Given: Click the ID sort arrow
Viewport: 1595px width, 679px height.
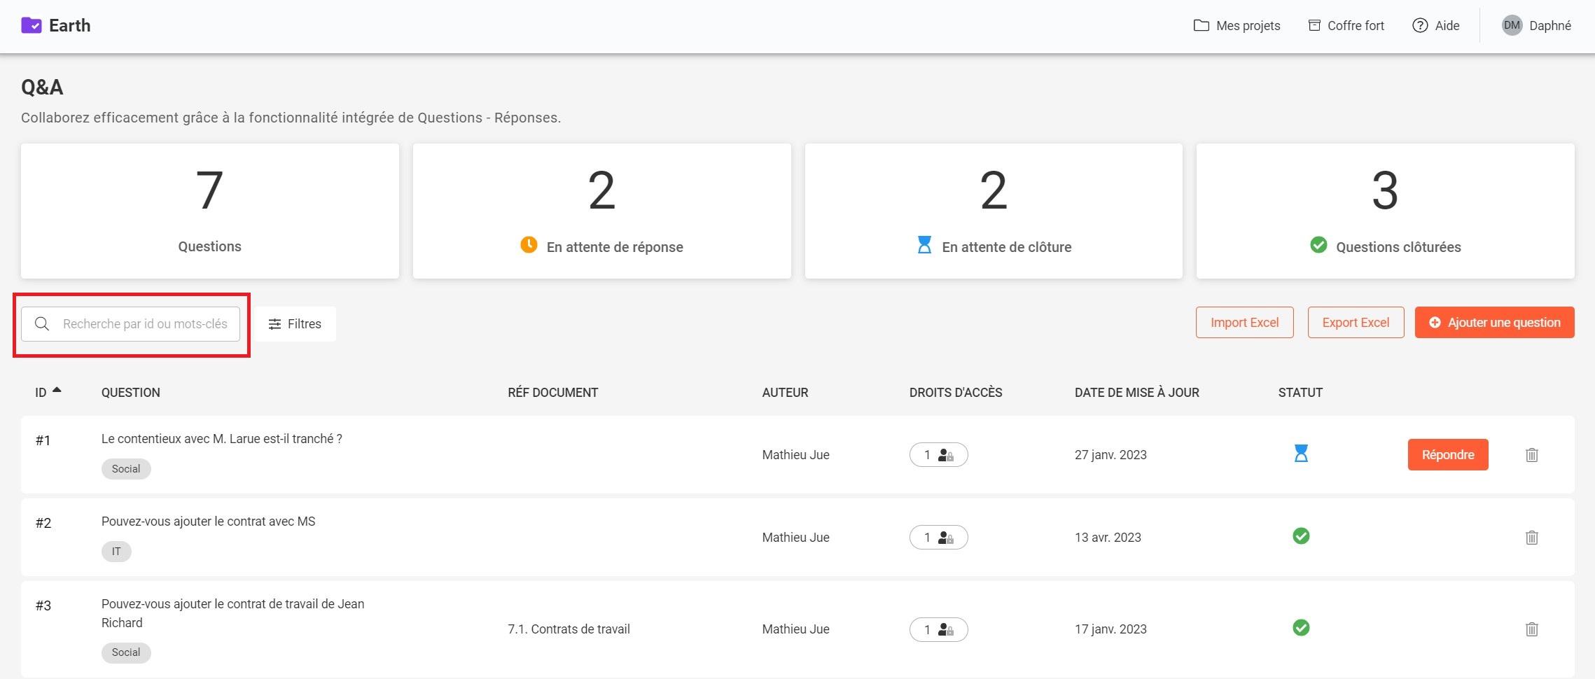Looking at the screenshot, I should coord(57,390).
